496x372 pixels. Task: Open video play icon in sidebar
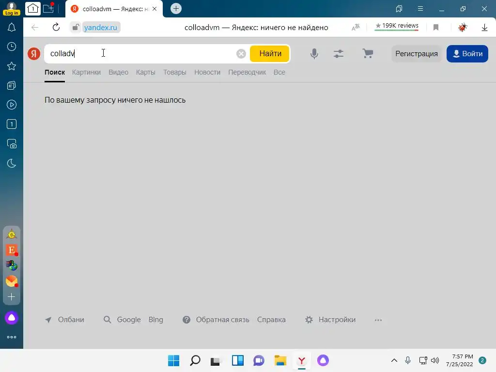pyautogui.click(x=12, y=105)
